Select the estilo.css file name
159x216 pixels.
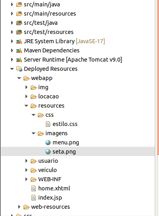(x=65, y=124)
